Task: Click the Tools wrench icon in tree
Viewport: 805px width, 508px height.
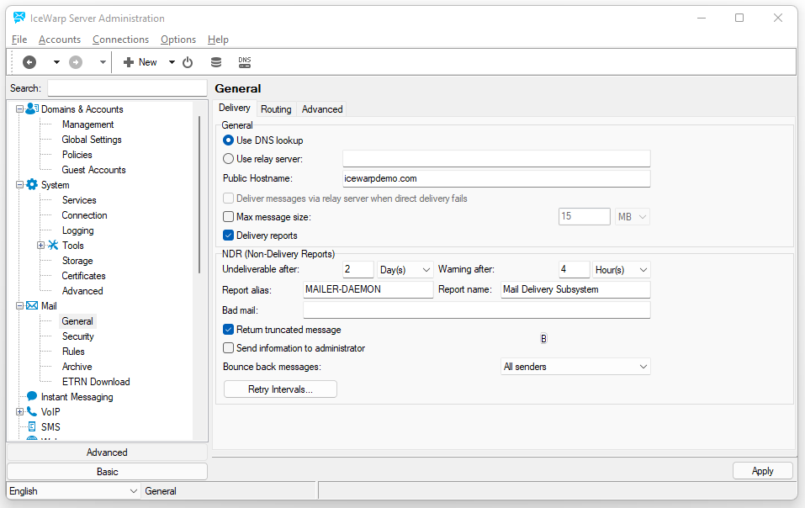Action: coord(53,246)
